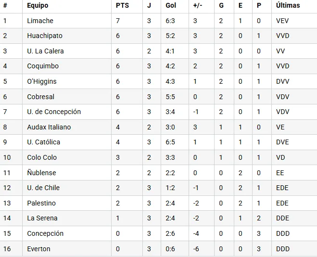This screenshot has width=317, height=257.
Task: Click Coquimbo in the standings
Action: click(x=43, y=66)
